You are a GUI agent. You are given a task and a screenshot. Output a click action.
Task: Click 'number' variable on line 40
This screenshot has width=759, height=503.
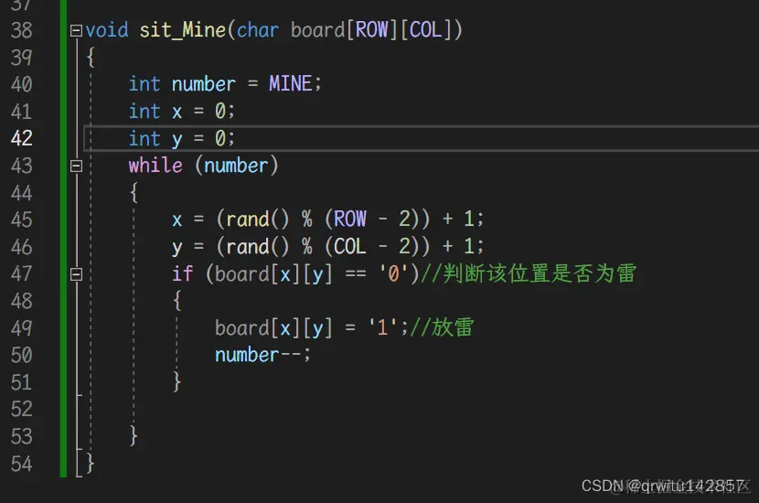(204, 84)
